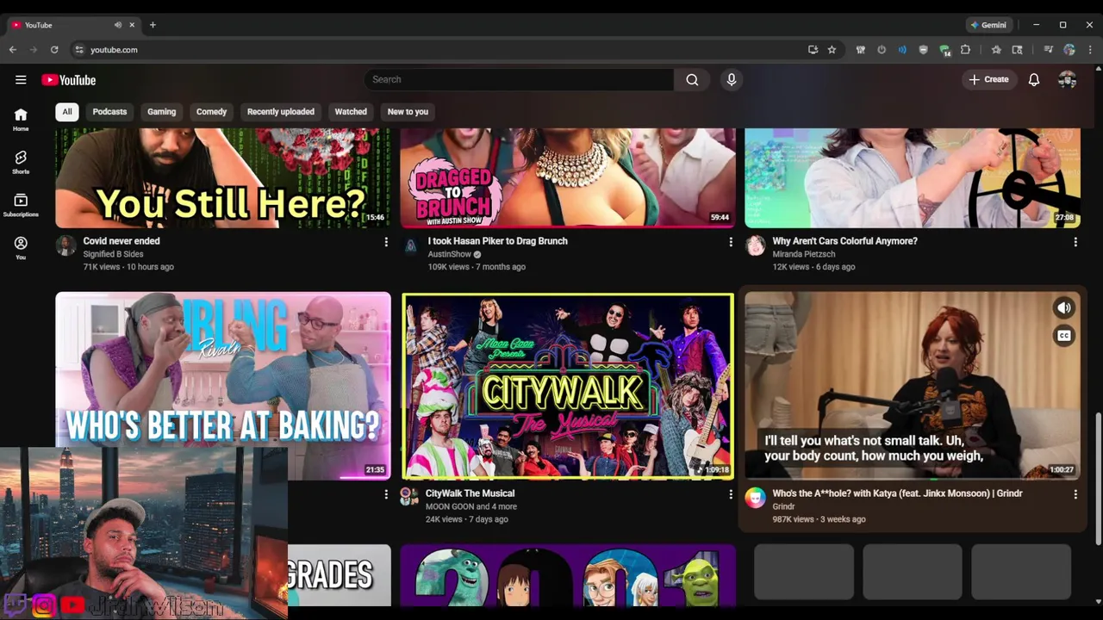This screenshot has height=620, width=1103.
Task: Select the Recently uploaded chip
Action: pos(281,112)
